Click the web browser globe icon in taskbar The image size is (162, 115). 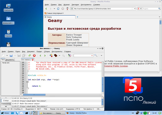click(17, 113)
